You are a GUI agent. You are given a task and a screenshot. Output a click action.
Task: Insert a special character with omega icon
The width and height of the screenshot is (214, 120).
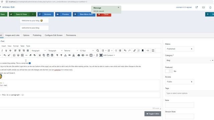(14, 55)
